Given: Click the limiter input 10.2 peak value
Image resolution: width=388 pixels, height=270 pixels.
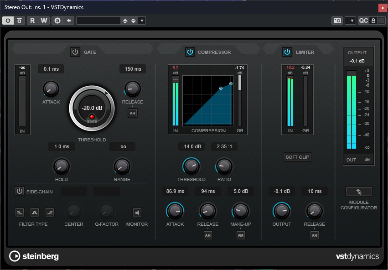Looking at the screenshot, I should (x=290, y=67).
